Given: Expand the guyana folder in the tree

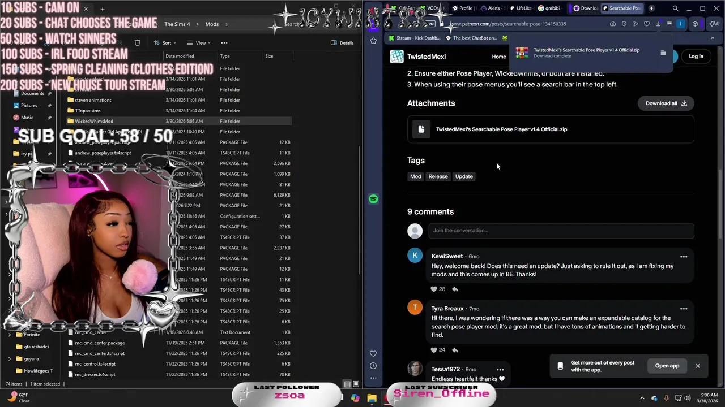Looking at the screenshot, I should (10, 358).
